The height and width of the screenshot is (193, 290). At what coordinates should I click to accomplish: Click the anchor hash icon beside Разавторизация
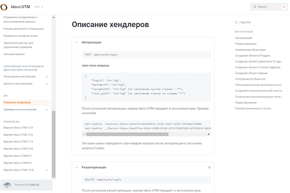(x=209, y=168)
